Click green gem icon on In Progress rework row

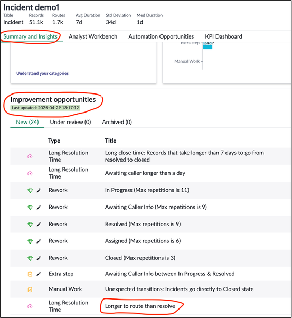(x=30, y=191)
